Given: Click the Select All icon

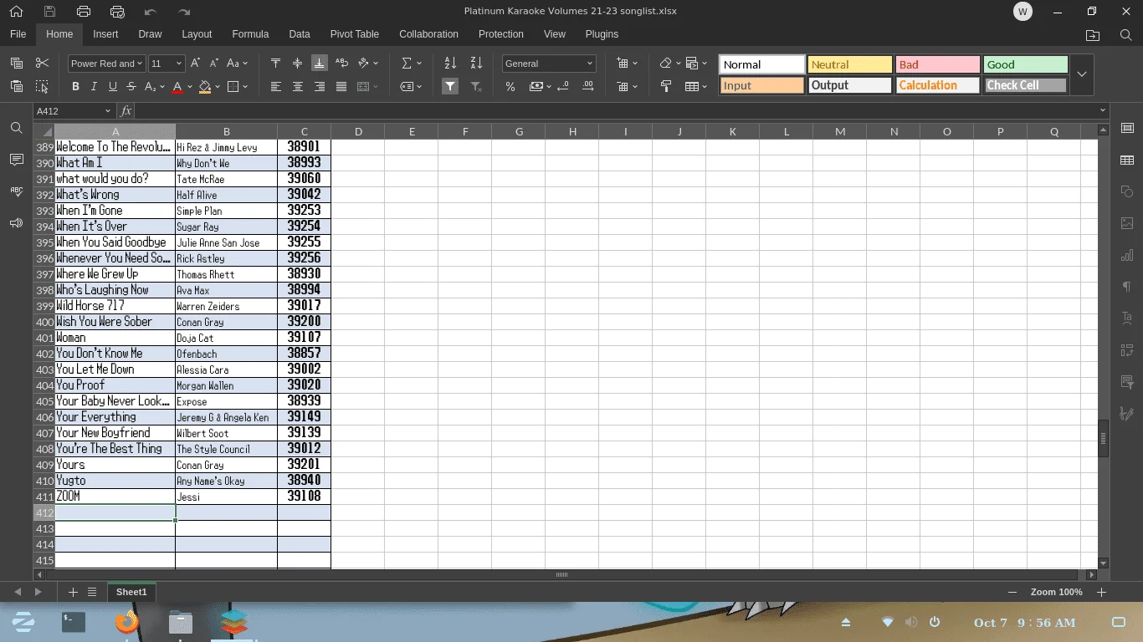Looking at the screenshot, I should tap(43, 86).
